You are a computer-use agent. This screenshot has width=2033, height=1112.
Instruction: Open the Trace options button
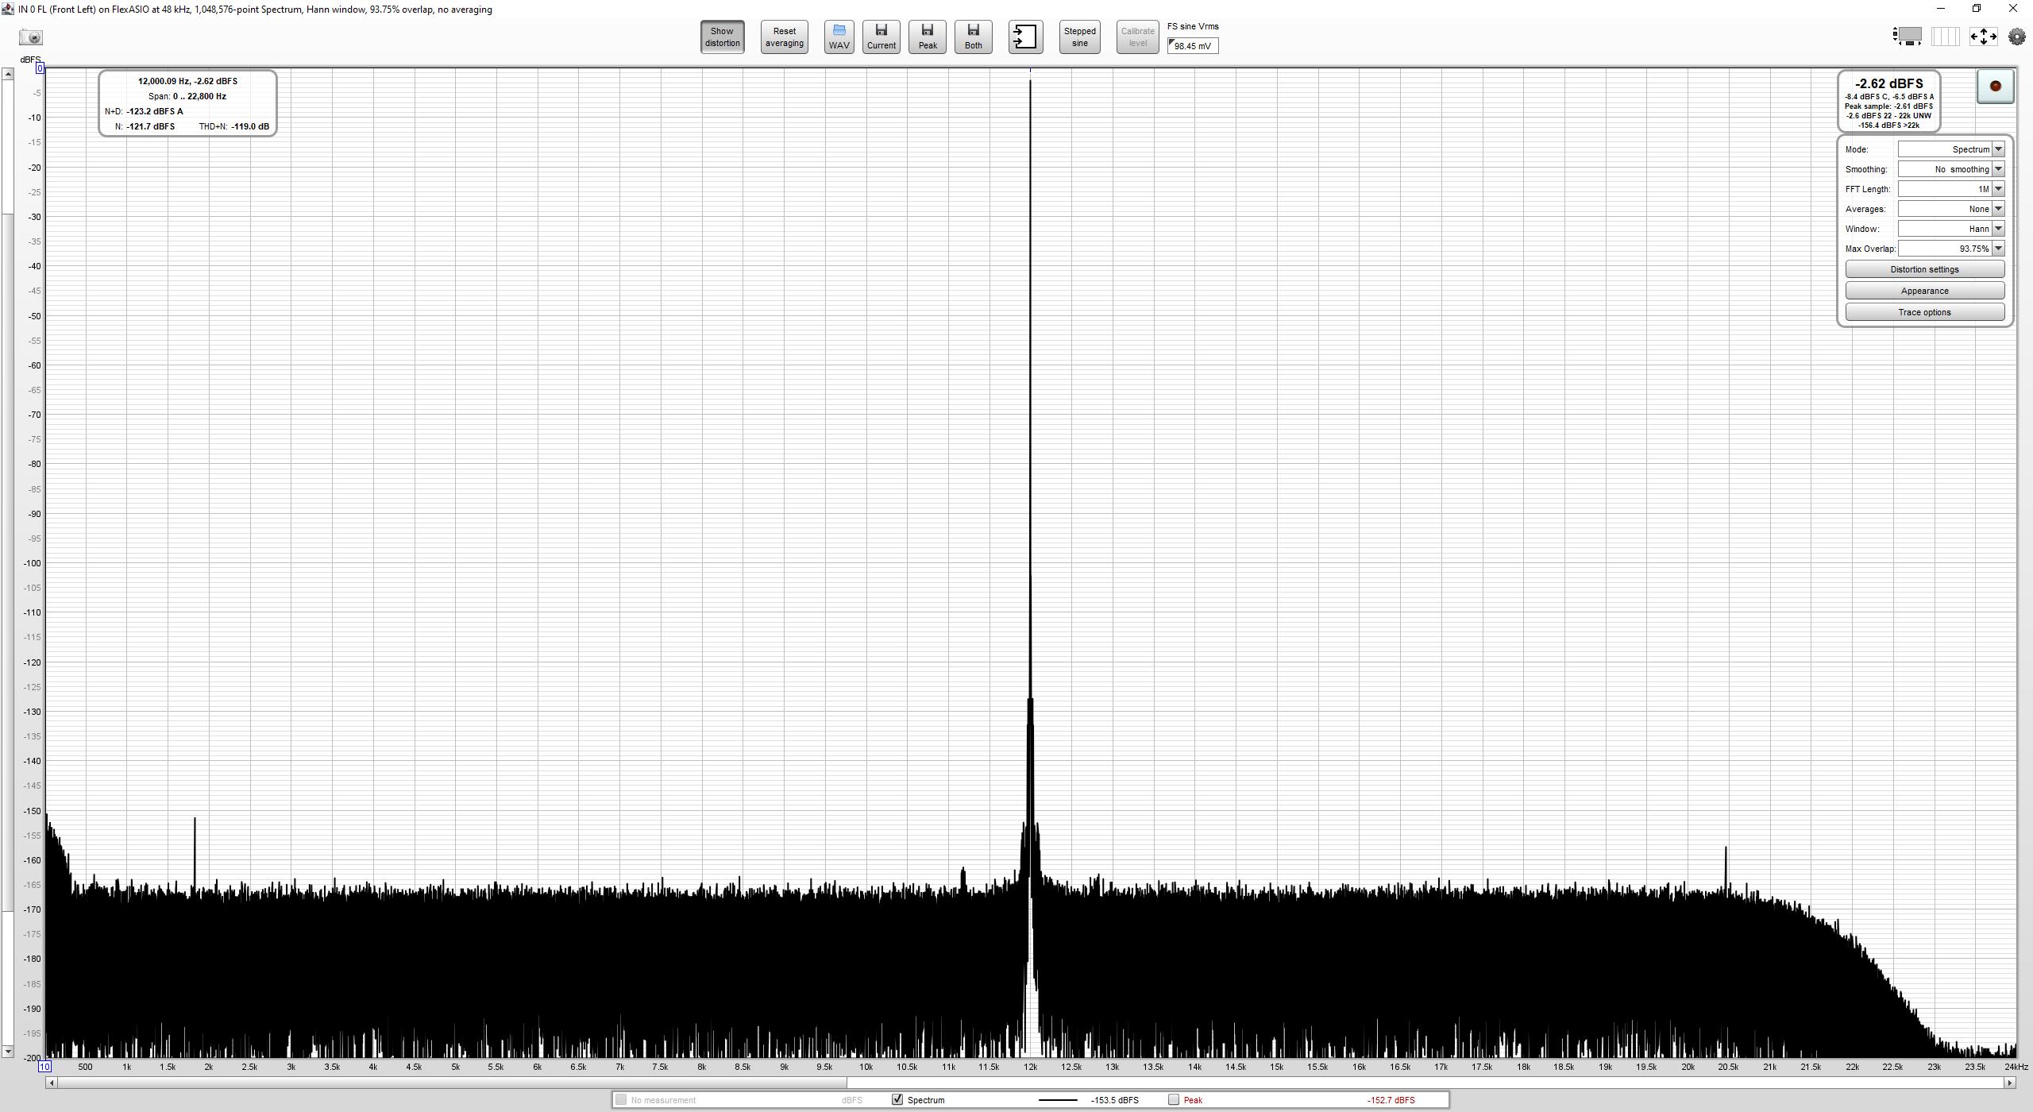coord(1924,312)
